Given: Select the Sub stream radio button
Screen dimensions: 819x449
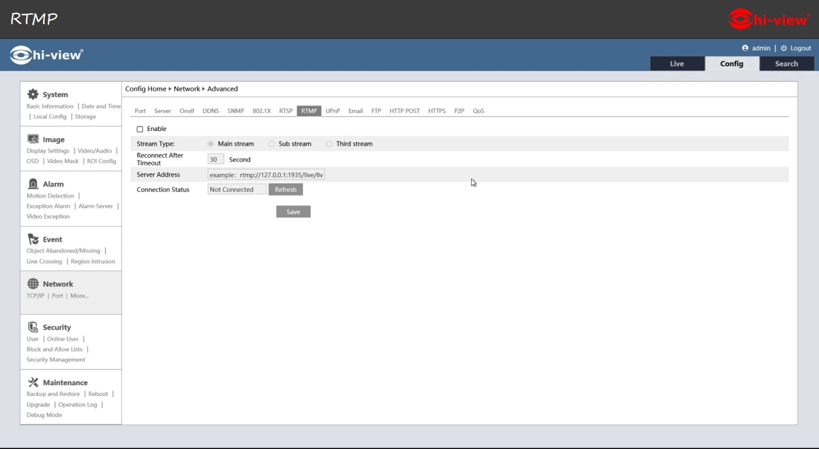Looking at the screenshot, I should [271, 144].
